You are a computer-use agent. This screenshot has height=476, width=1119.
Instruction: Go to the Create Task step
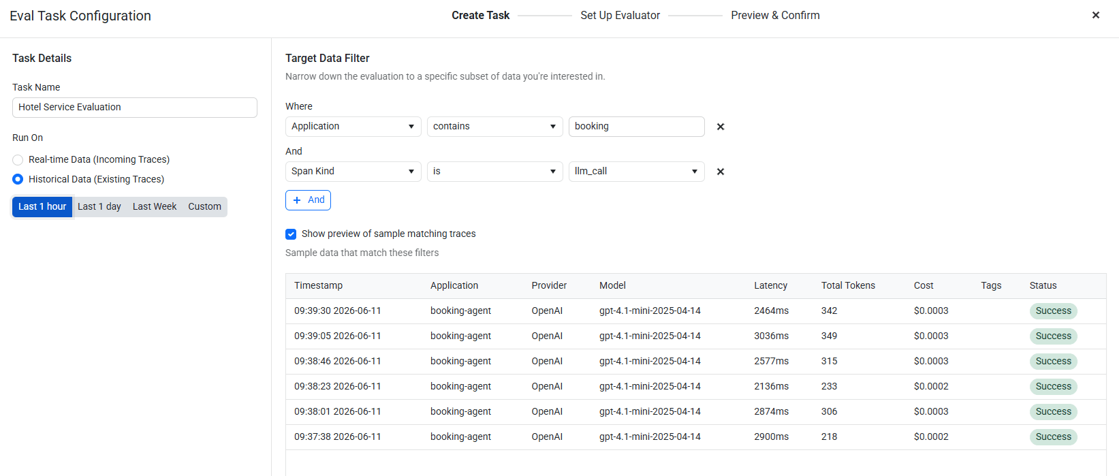(481, 15)
